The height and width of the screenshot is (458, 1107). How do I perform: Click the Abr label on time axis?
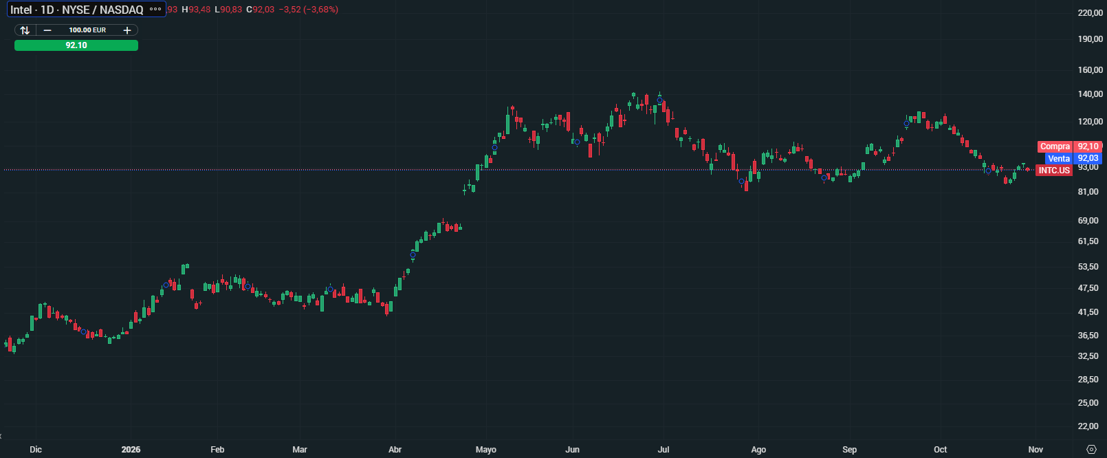point(395,450)
